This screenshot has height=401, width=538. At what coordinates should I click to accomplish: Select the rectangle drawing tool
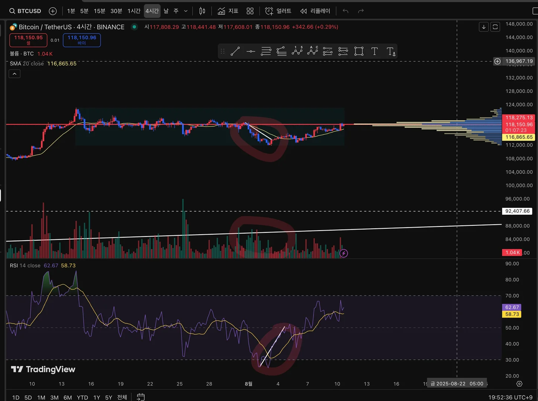point(359,51)
